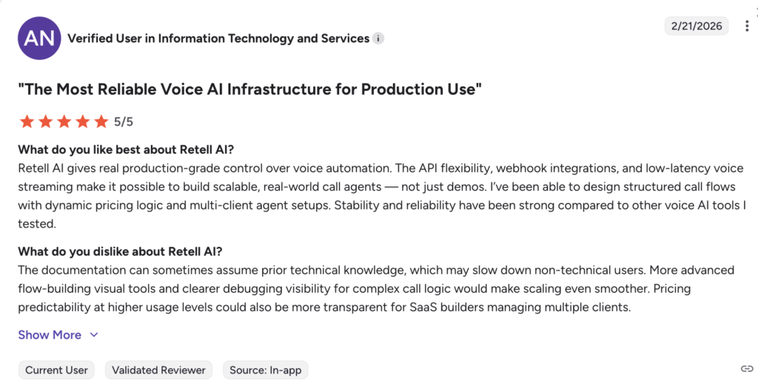The width and height of the screenshot is (758, 383).
Task: Click the purple AN reviewer avatar
Action: coord(39,38)
